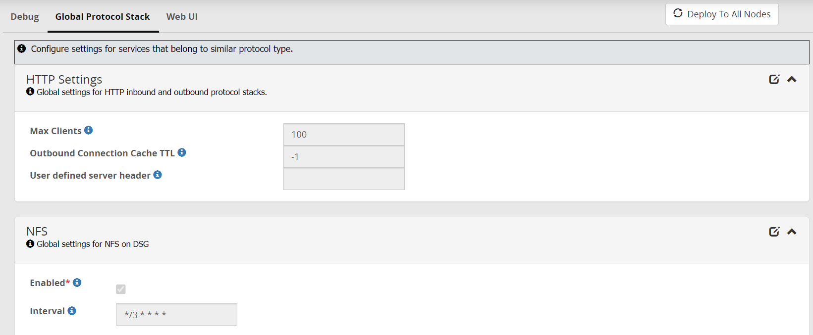The height and width of the screenshot is (335, 813).
Task: Click the Max Clients input field
Action: coord(344,135)
